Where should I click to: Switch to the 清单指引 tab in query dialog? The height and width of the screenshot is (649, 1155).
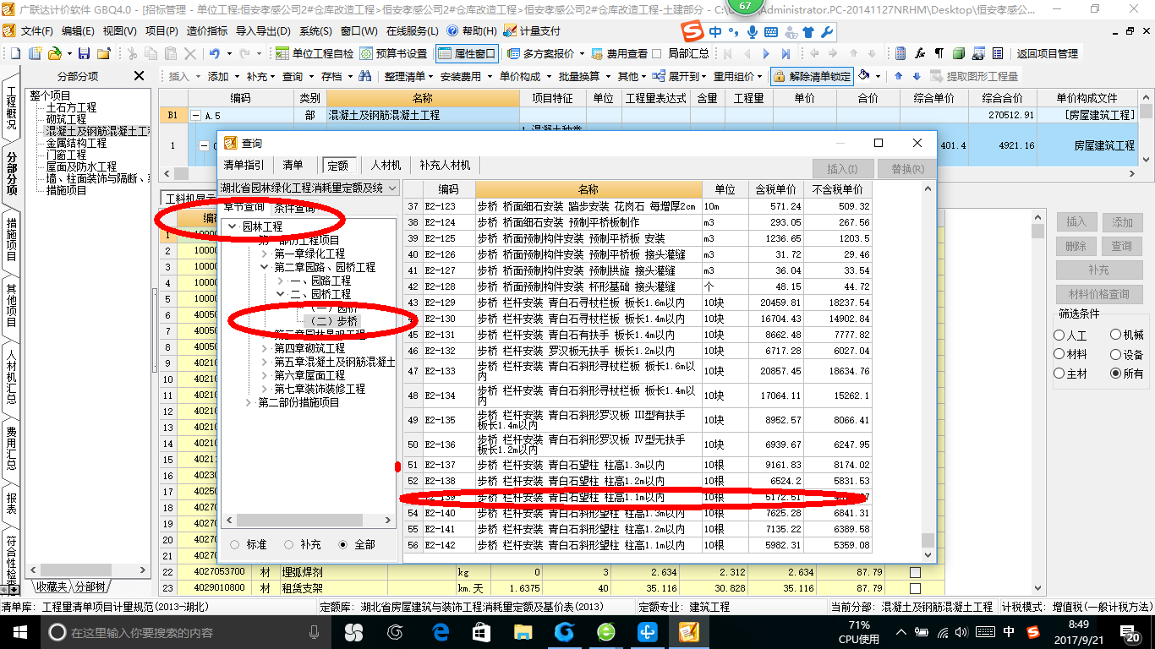pyautogui.click(x=244, y=165)
